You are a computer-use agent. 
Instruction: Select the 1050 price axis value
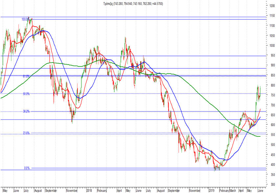(x=272, y=36)
